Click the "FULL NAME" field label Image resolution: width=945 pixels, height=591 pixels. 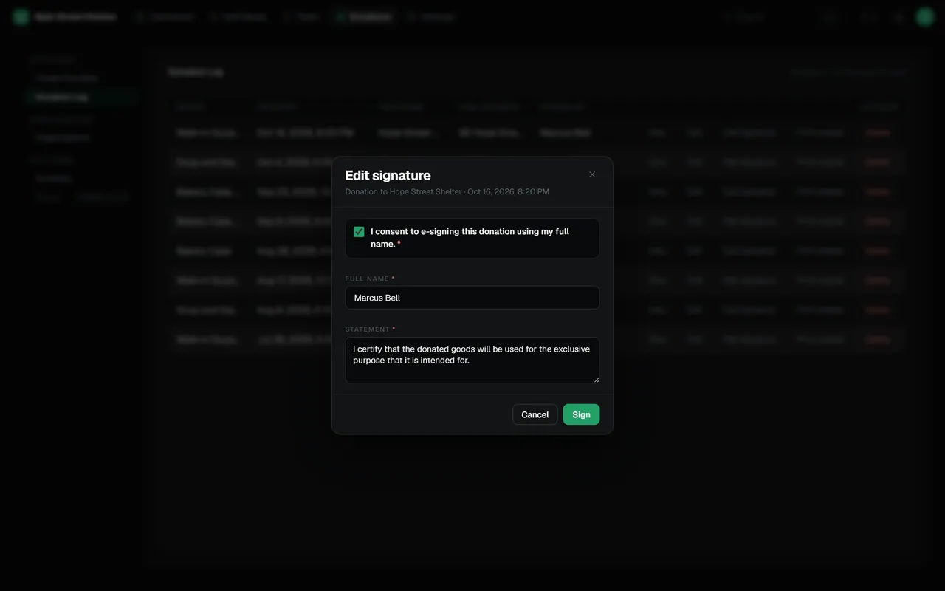(368, 279)
